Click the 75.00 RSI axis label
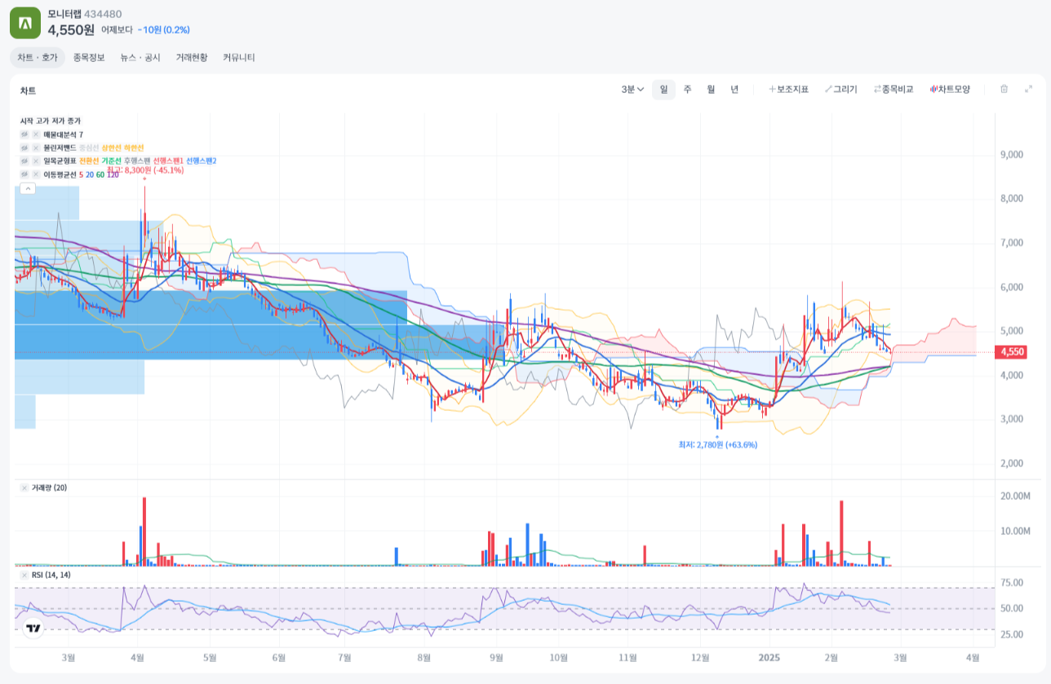The image size is (1051, 684). 1012,583
